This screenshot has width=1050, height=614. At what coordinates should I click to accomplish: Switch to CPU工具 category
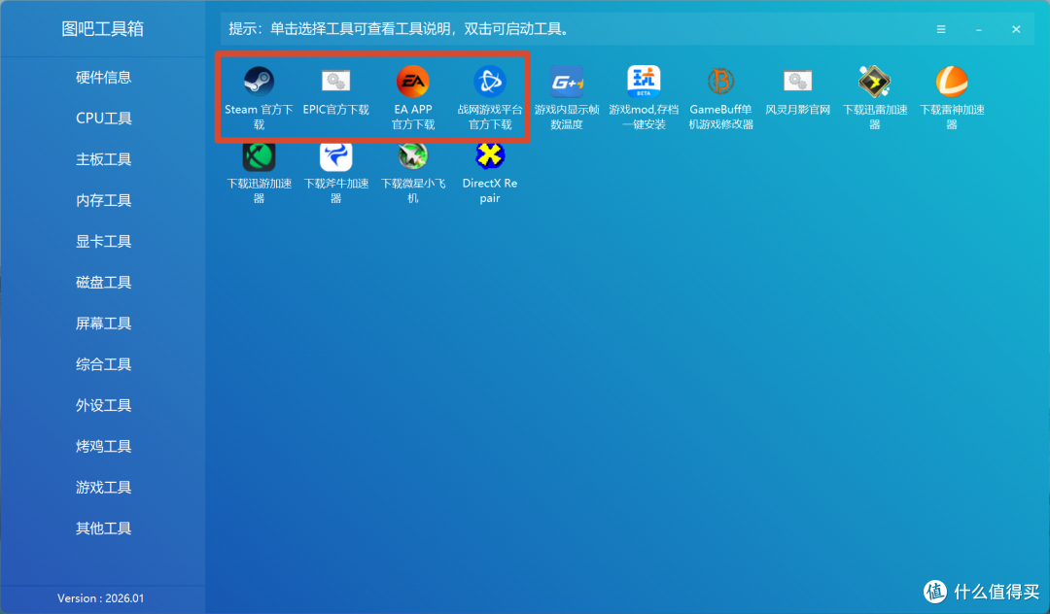[x=103, y=119]
